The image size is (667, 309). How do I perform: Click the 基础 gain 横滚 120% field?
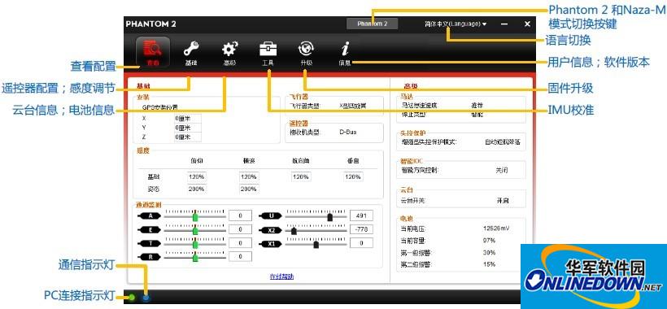click(249, 176)
